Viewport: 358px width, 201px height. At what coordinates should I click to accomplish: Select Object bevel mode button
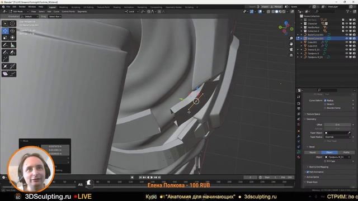click(329, 152)
